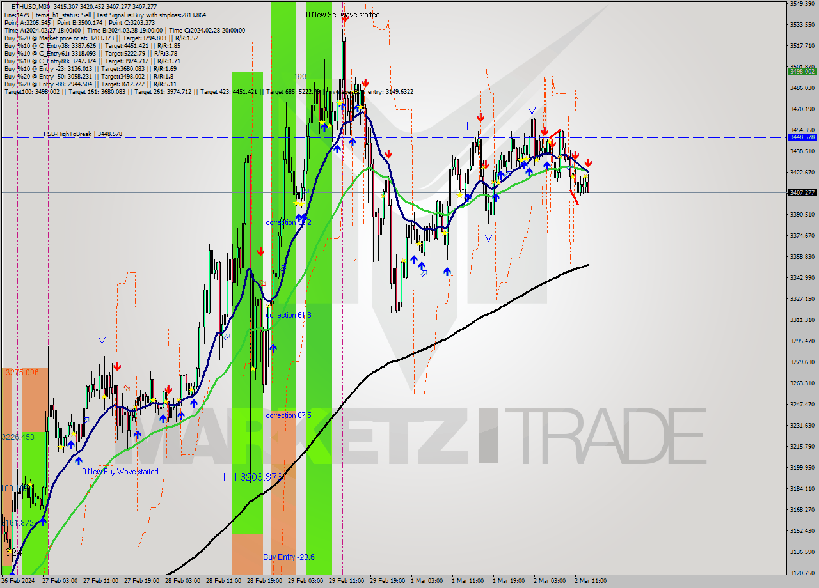819x588 pixels.
Task: Click the '26 Feb 2024' date label
Action: [x=18, y=581]
